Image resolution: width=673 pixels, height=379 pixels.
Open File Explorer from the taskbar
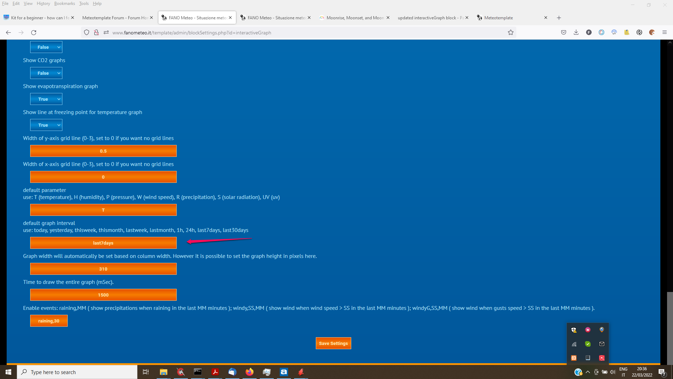163,372
